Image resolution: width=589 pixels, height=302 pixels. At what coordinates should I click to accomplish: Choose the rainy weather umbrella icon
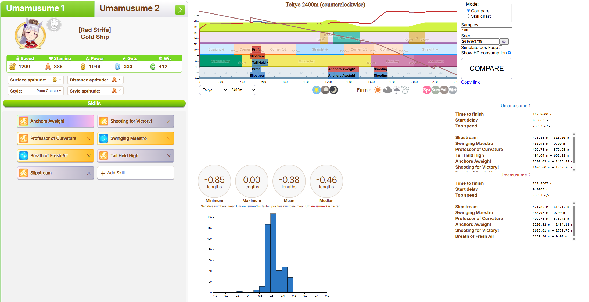click(397, 90)
